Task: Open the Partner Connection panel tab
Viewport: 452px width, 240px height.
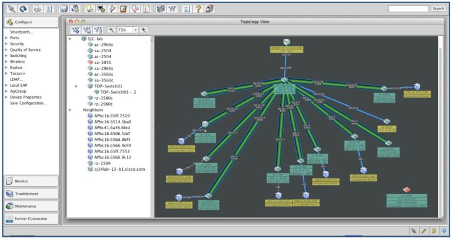Action: [x=31, y=219]
